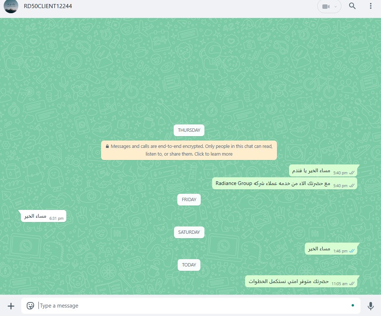Screen dimensions: 381x316
Task: Open the three-dot chat menu
Action: (x=370, y=6)
